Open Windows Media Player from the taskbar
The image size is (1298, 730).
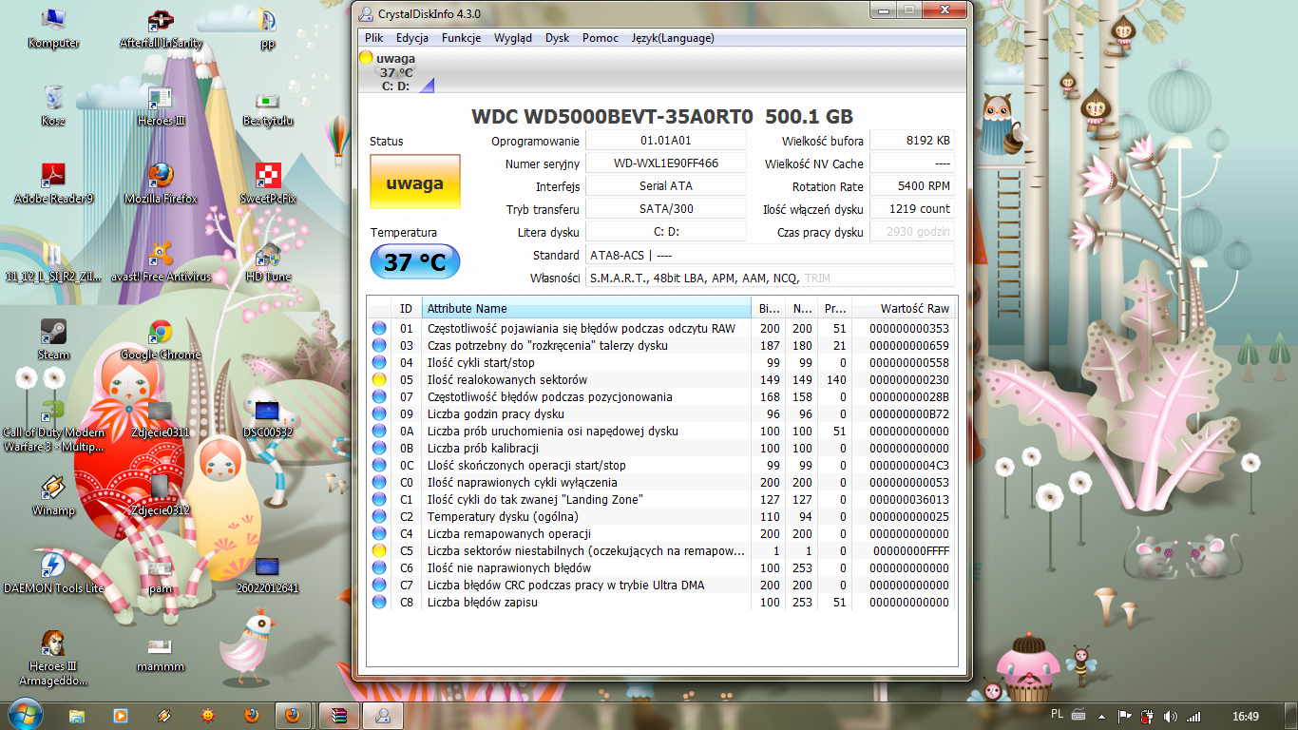point(121,715)
